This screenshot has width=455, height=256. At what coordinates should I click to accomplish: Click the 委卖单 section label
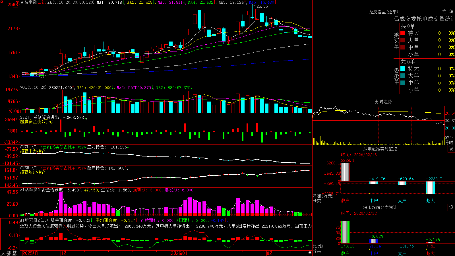(396, 76)
